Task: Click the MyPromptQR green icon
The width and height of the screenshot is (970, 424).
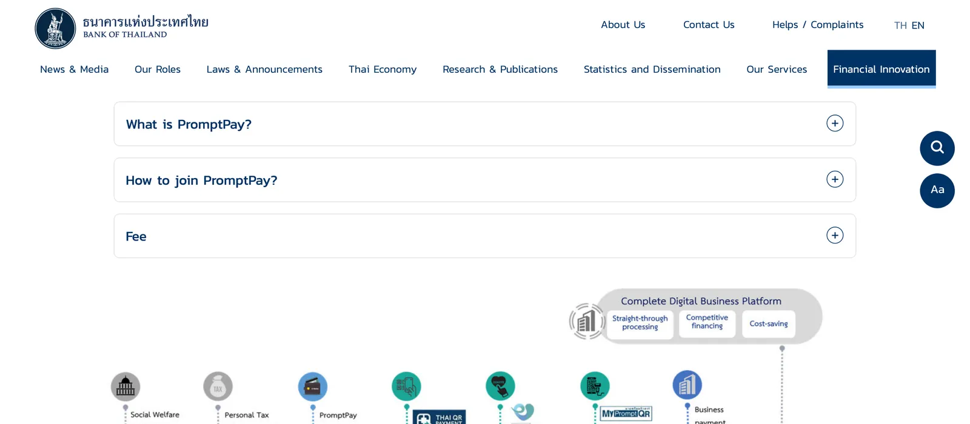Action: click(x=595, y=386)
